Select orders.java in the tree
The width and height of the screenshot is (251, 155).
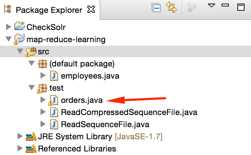(82, 100)
